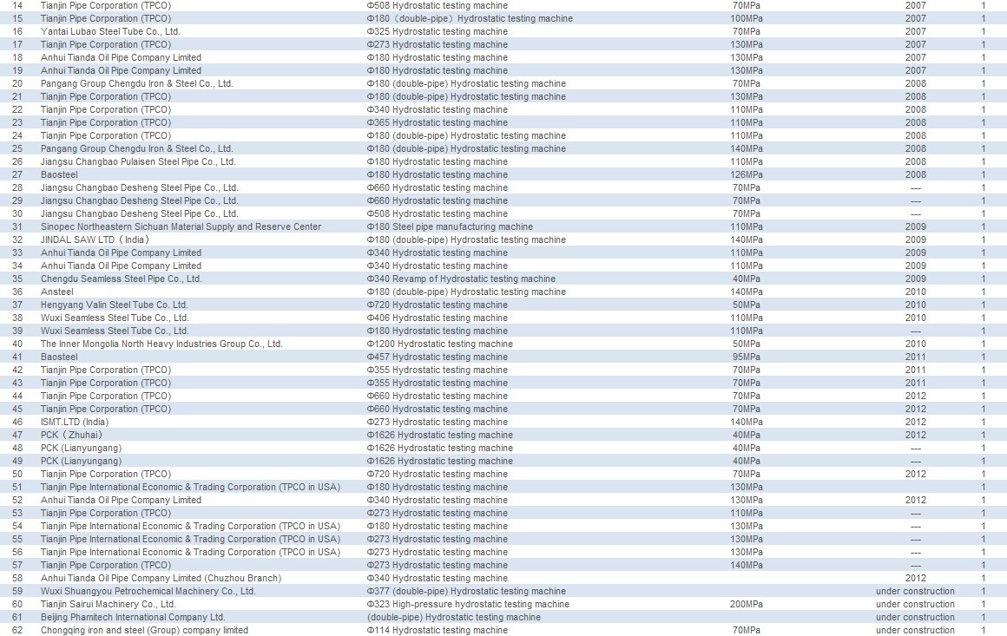
Task: Click Baosteel in row 27
Action: (59, 174)
